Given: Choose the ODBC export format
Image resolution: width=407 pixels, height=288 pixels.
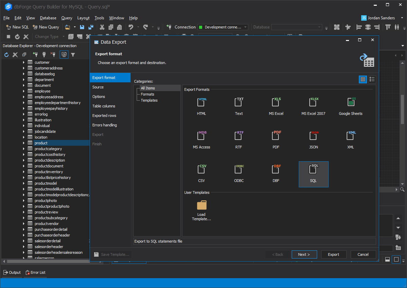Looking at the screenshot, I should 239,170.
